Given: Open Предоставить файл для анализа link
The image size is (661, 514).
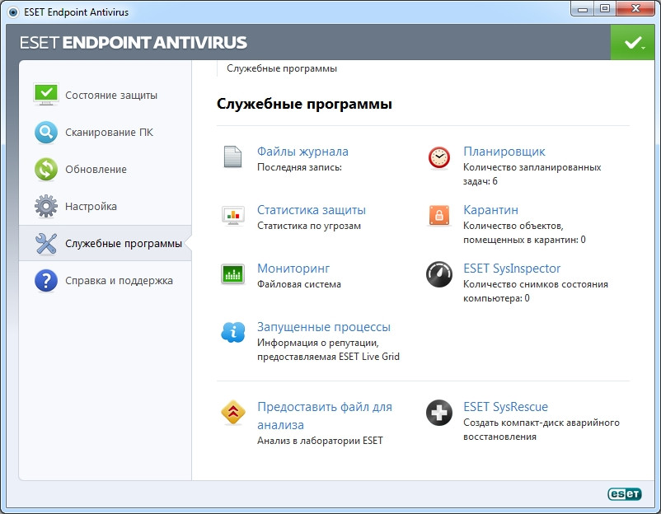Looking at the screenshot, I should pos(325,415).
